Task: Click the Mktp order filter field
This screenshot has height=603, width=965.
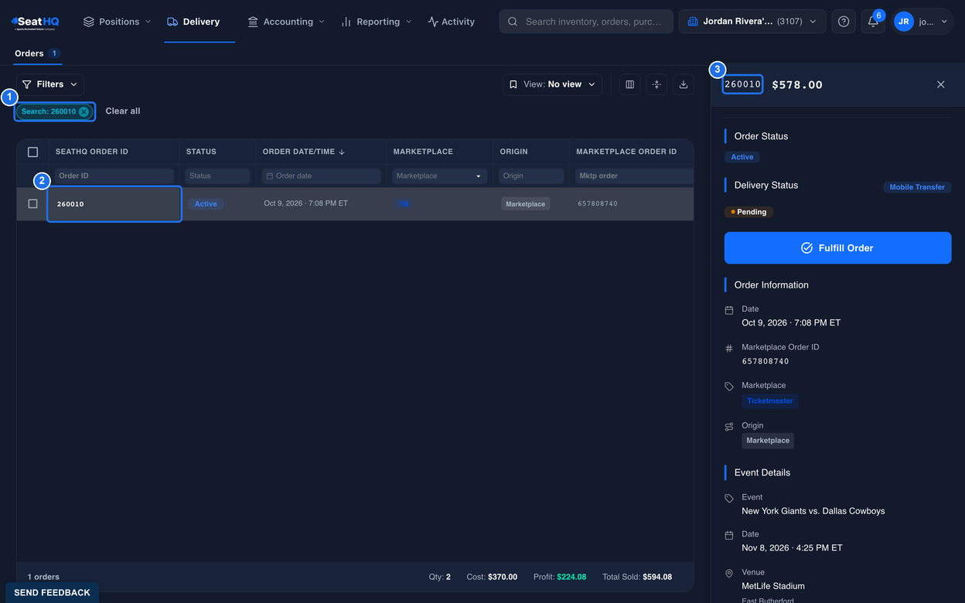Action: coord(634,176)
